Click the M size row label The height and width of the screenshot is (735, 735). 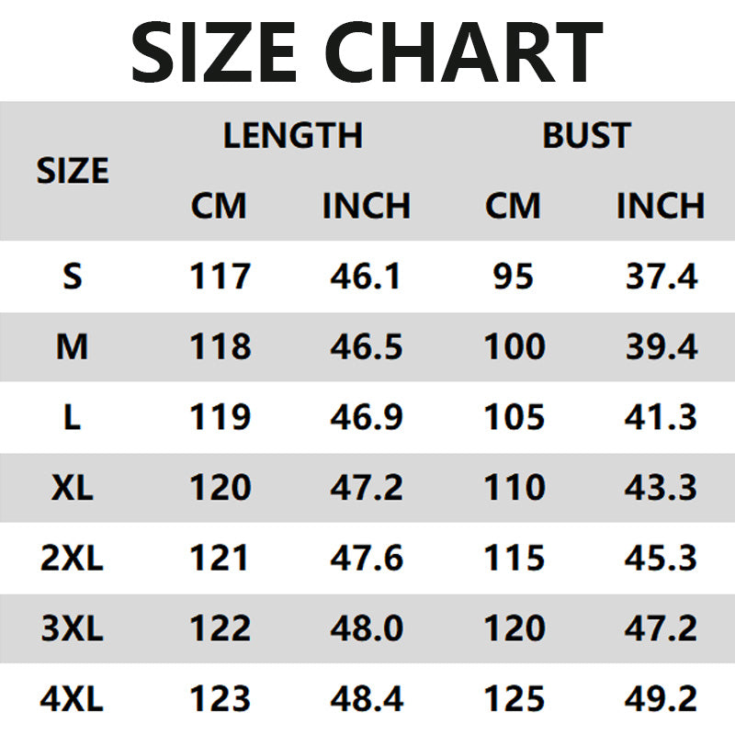(x=73, y=346)
